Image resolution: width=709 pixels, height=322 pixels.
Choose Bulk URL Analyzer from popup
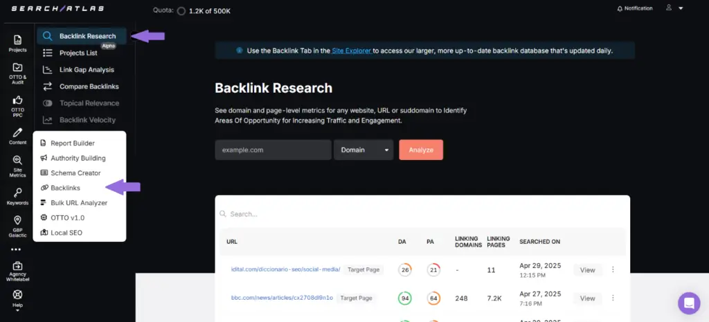(x=73, y=203)
